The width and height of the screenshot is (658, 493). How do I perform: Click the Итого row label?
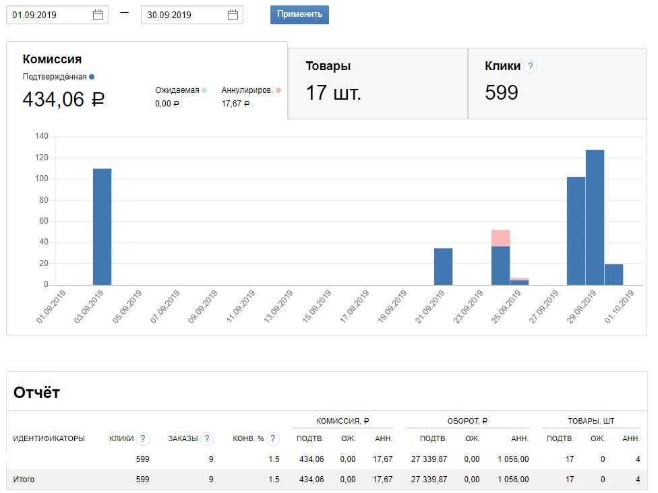[24, 479]
